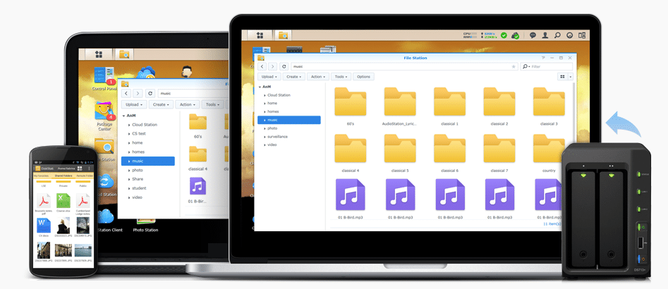
Task: Open the cloud sync status icon in taskbar
Action: click(515, 35)
